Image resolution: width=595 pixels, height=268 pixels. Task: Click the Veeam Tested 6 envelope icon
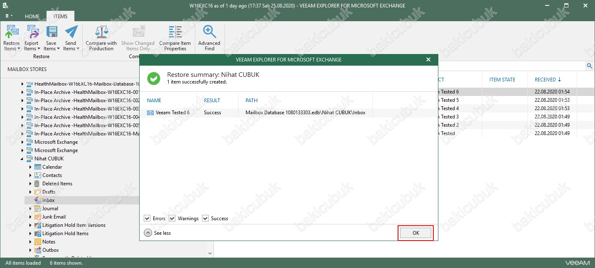point(150,113)
